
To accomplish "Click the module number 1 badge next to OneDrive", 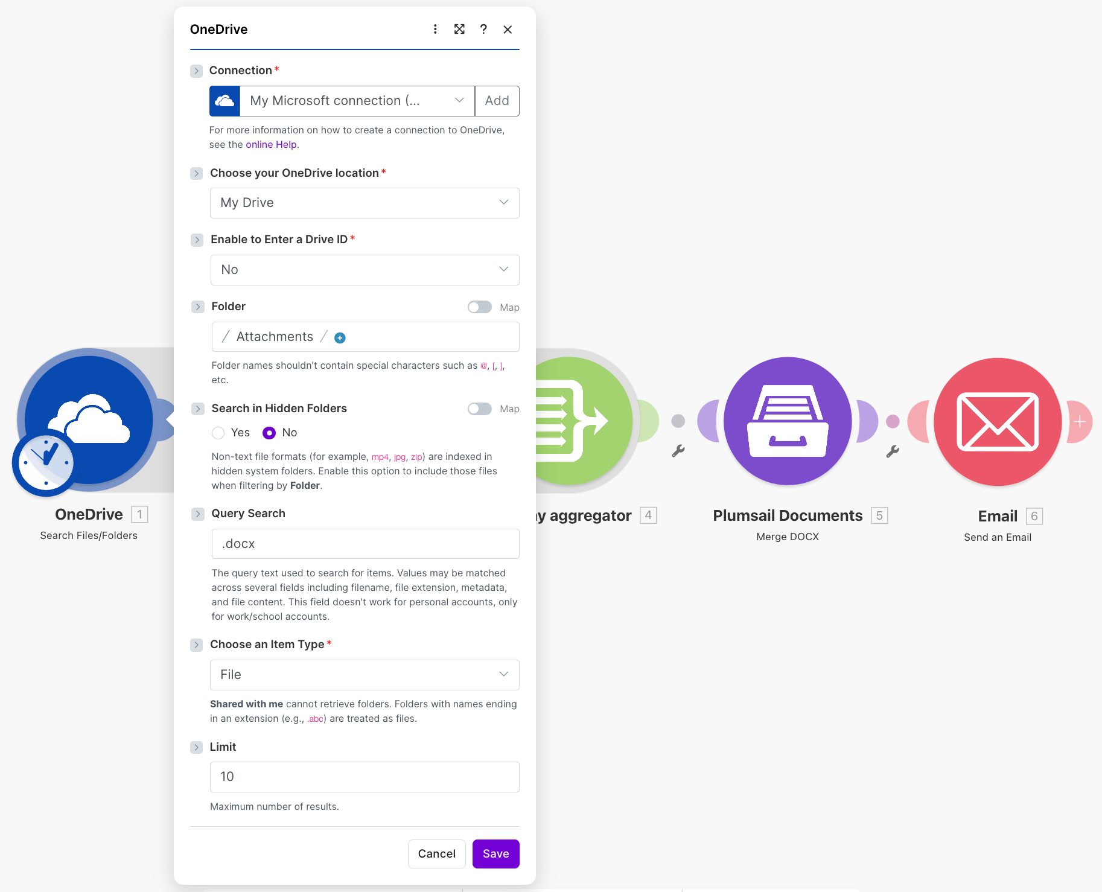I will tap(139, 514).
